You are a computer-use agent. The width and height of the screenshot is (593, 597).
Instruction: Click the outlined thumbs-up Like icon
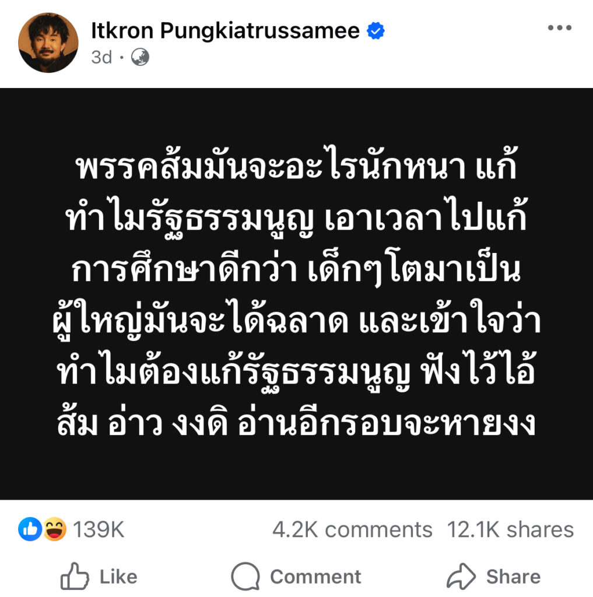(x=75, y=576)
